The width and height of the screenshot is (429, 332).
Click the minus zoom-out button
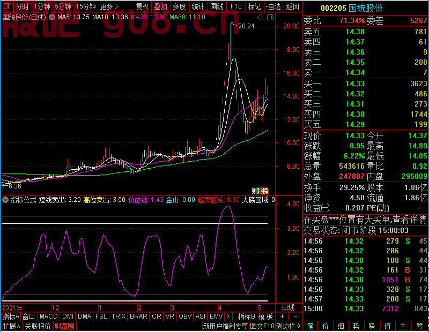point(295,316)
